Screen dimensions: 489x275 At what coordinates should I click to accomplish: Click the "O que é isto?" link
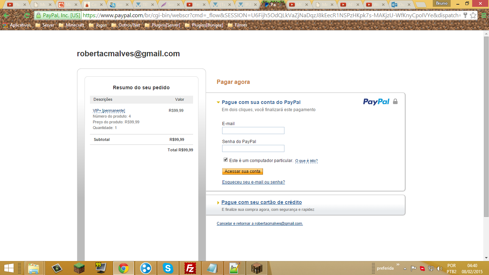pyautogui.click(x=306, y=161)
